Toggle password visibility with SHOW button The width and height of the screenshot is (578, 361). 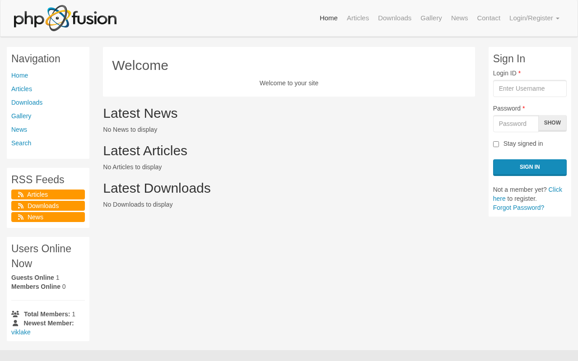coord(552,123)
